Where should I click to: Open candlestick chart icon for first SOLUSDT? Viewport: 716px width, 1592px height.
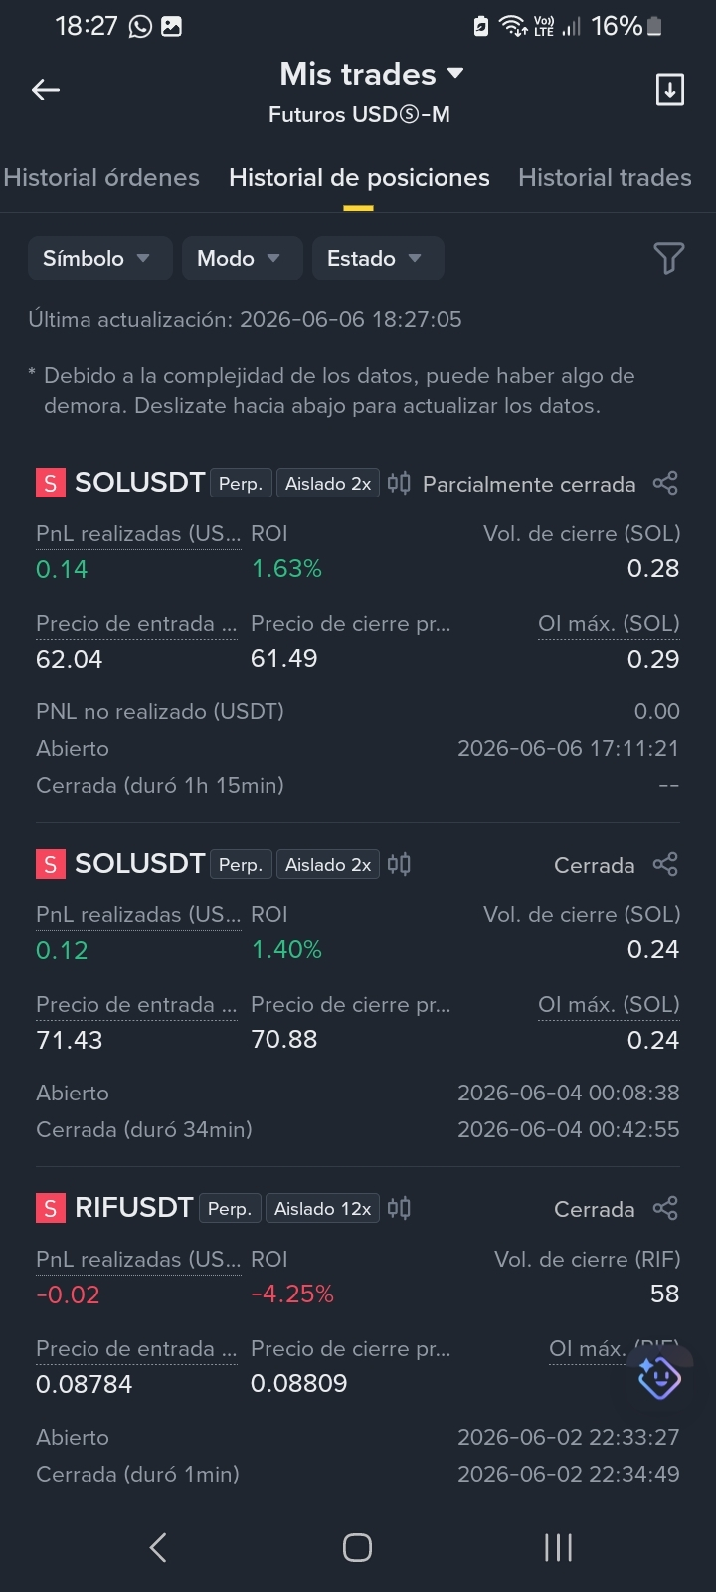(399, 484)
